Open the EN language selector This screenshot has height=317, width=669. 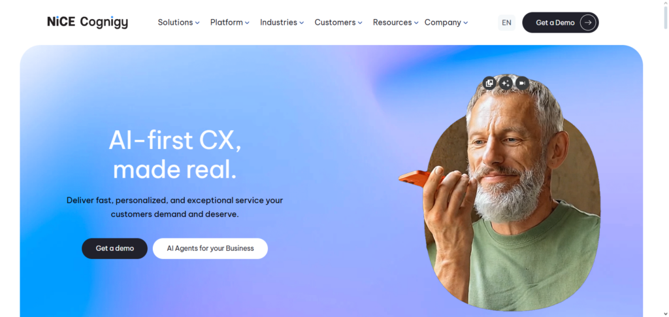coord(506,23)
